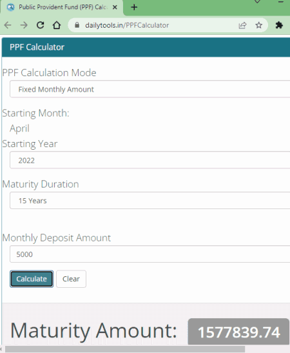Open the extensions puzzle icon
This screenshot has width=290, height=353.
click(x=279, y=25)
